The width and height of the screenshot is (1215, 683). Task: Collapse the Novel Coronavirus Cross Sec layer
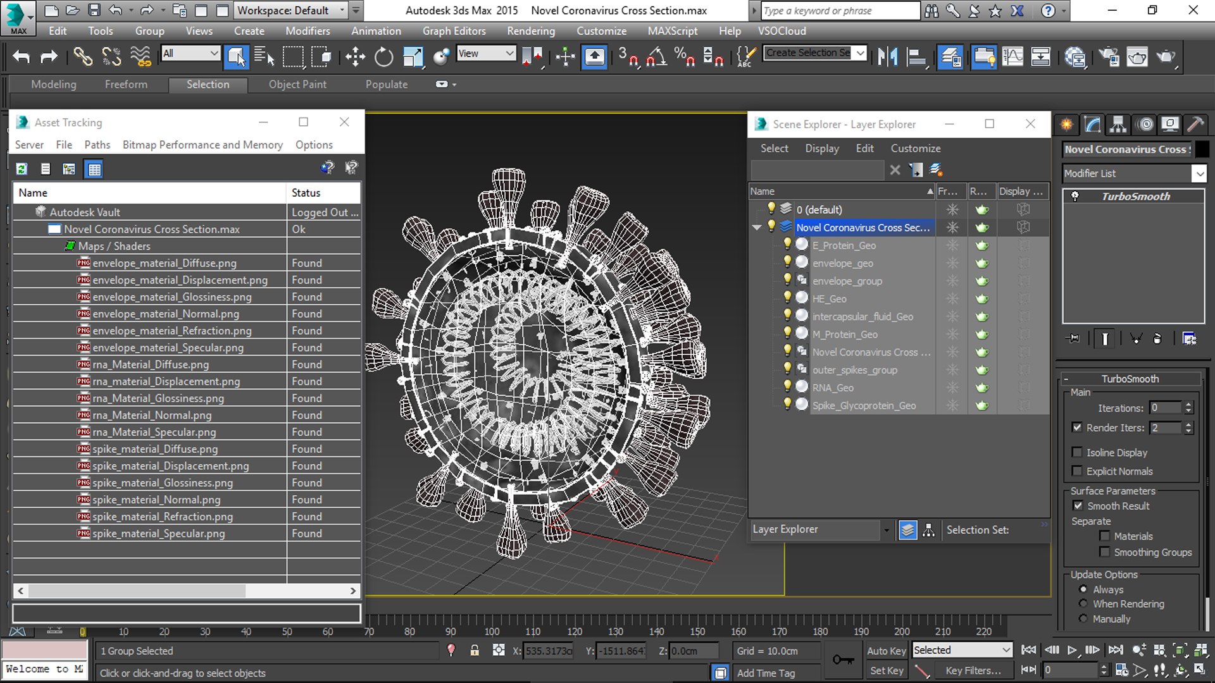pyautogui.click(x=757, y=228)
